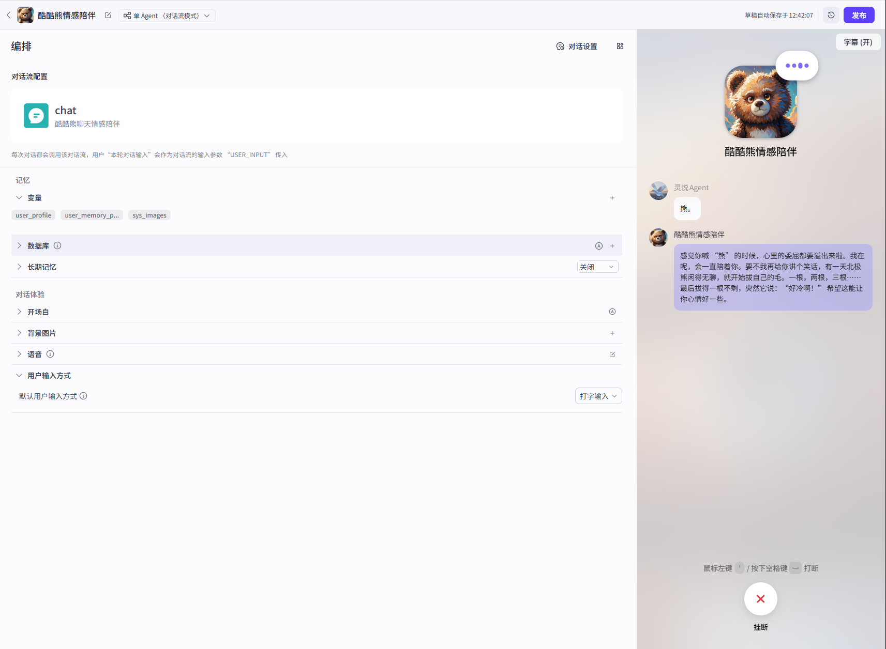Click the mouse left-button hint icon
The width and height of the screenshot is (886, 649).
[x=740, y=568]
